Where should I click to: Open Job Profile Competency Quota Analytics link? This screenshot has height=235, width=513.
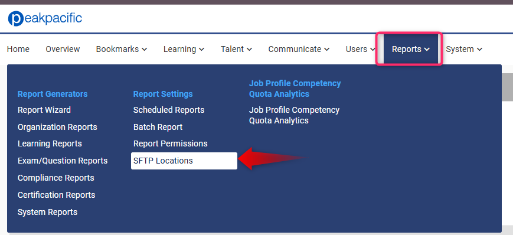(x=294, y=115)
